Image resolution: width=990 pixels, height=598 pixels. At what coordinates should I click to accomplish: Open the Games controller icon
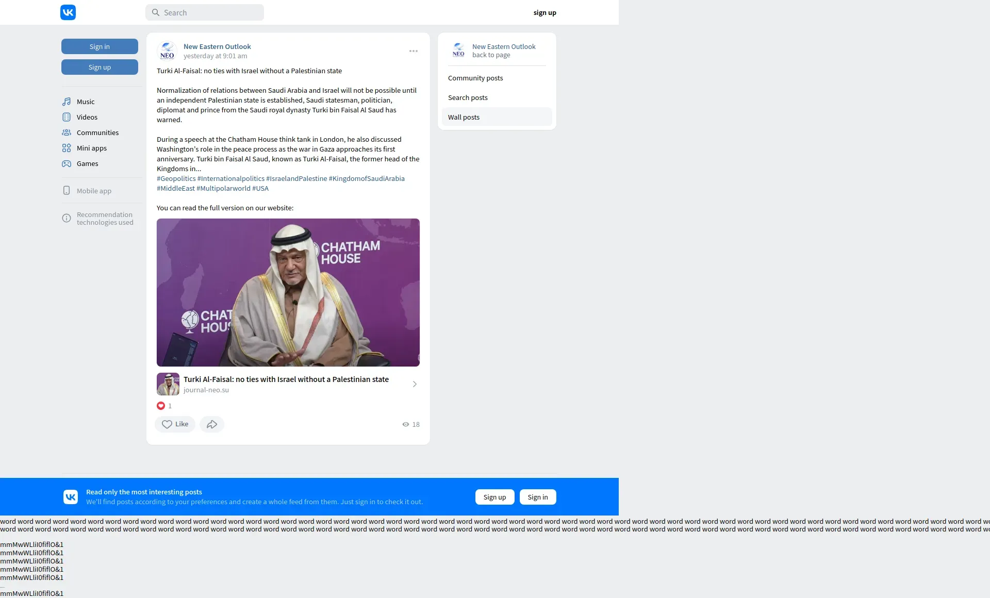[67, 163]
